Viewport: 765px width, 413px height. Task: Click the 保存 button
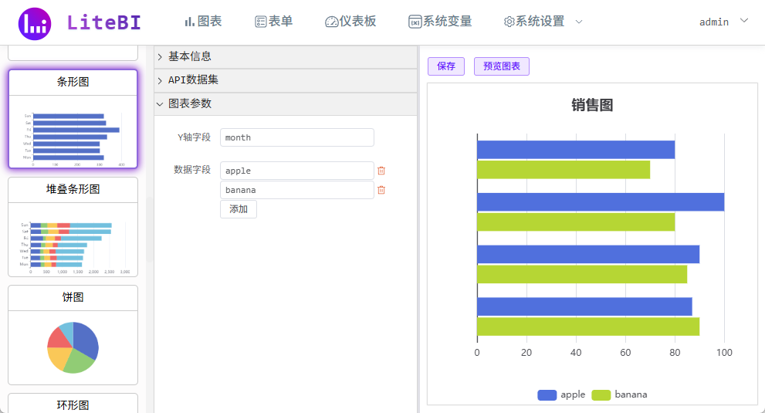point(446,66)
